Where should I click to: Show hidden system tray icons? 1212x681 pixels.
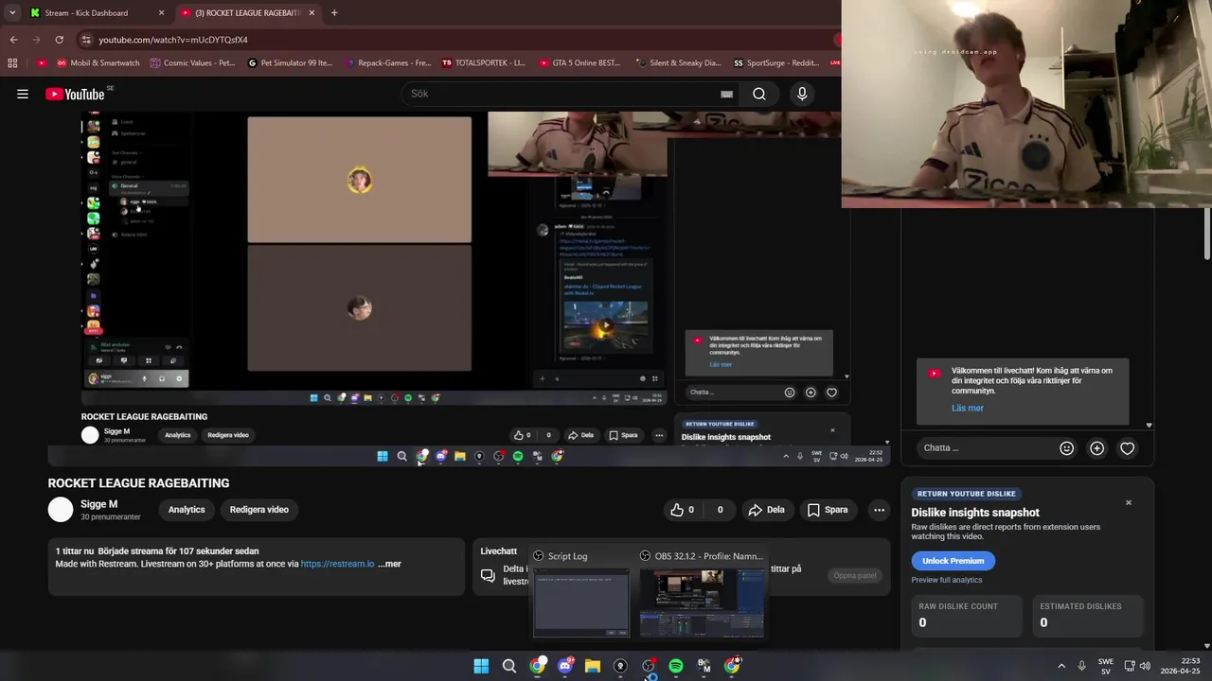[x=1061, y=666]
